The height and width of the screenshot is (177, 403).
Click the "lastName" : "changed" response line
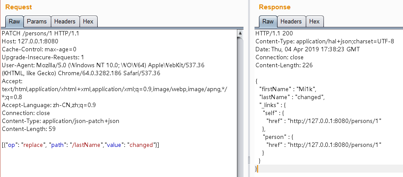pyautogui.click(x=292, y=97)
